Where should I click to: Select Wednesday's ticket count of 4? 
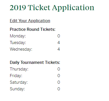(x=59, y=49)
